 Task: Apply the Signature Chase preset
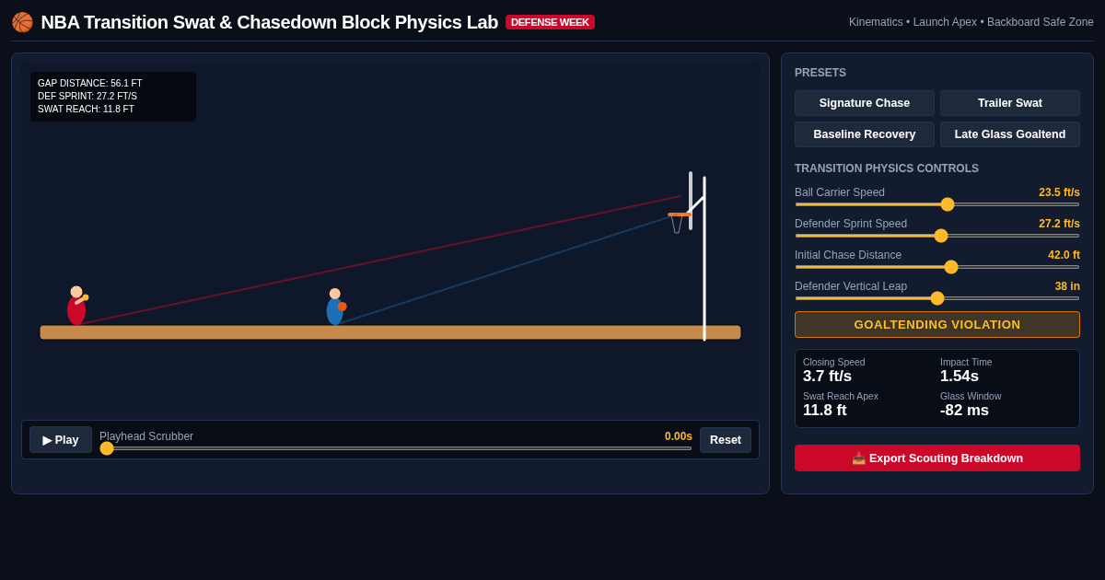click(x=865, y=103)
